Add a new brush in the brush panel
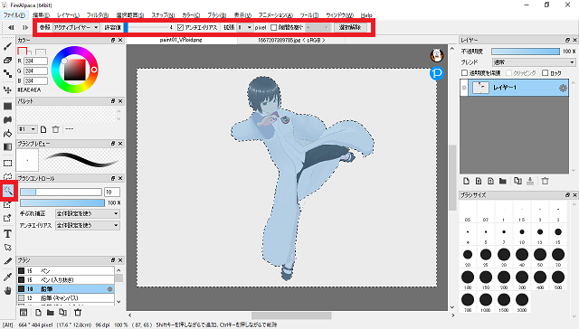The width and height of the screenshot is (579, 329). coord(38,313)
